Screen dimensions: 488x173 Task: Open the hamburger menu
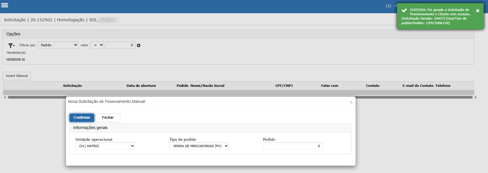(x=5, y=5)
